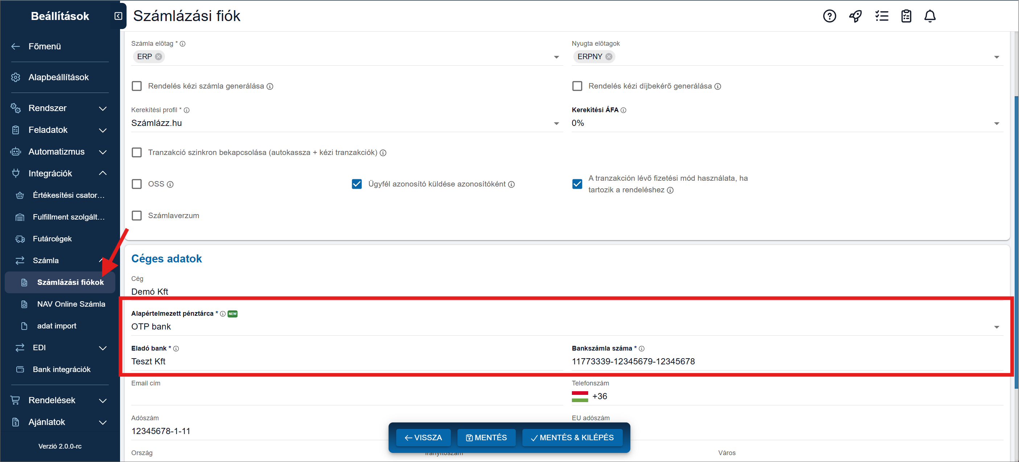This screenshot has height=462, width=1019.
Task: Uncheck Ügyfél azonosító küldése azonosítóként
Action: [x=356, y=184]
